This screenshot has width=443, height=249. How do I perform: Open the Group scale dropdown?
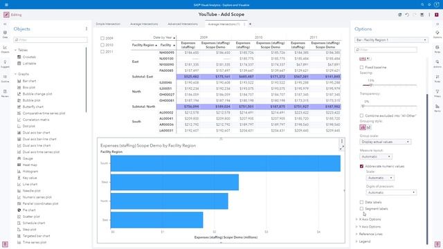(x=386, y=142)
